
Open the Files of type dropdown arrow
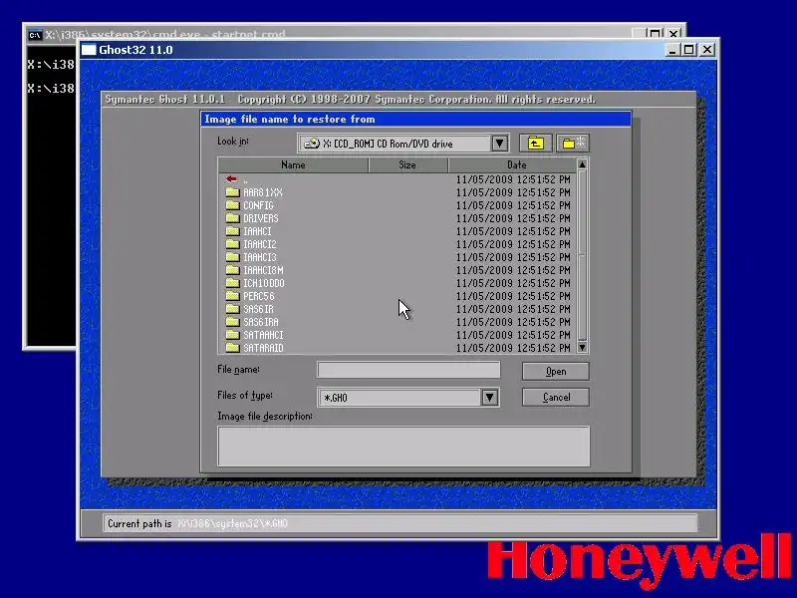(x=489, y=397)
